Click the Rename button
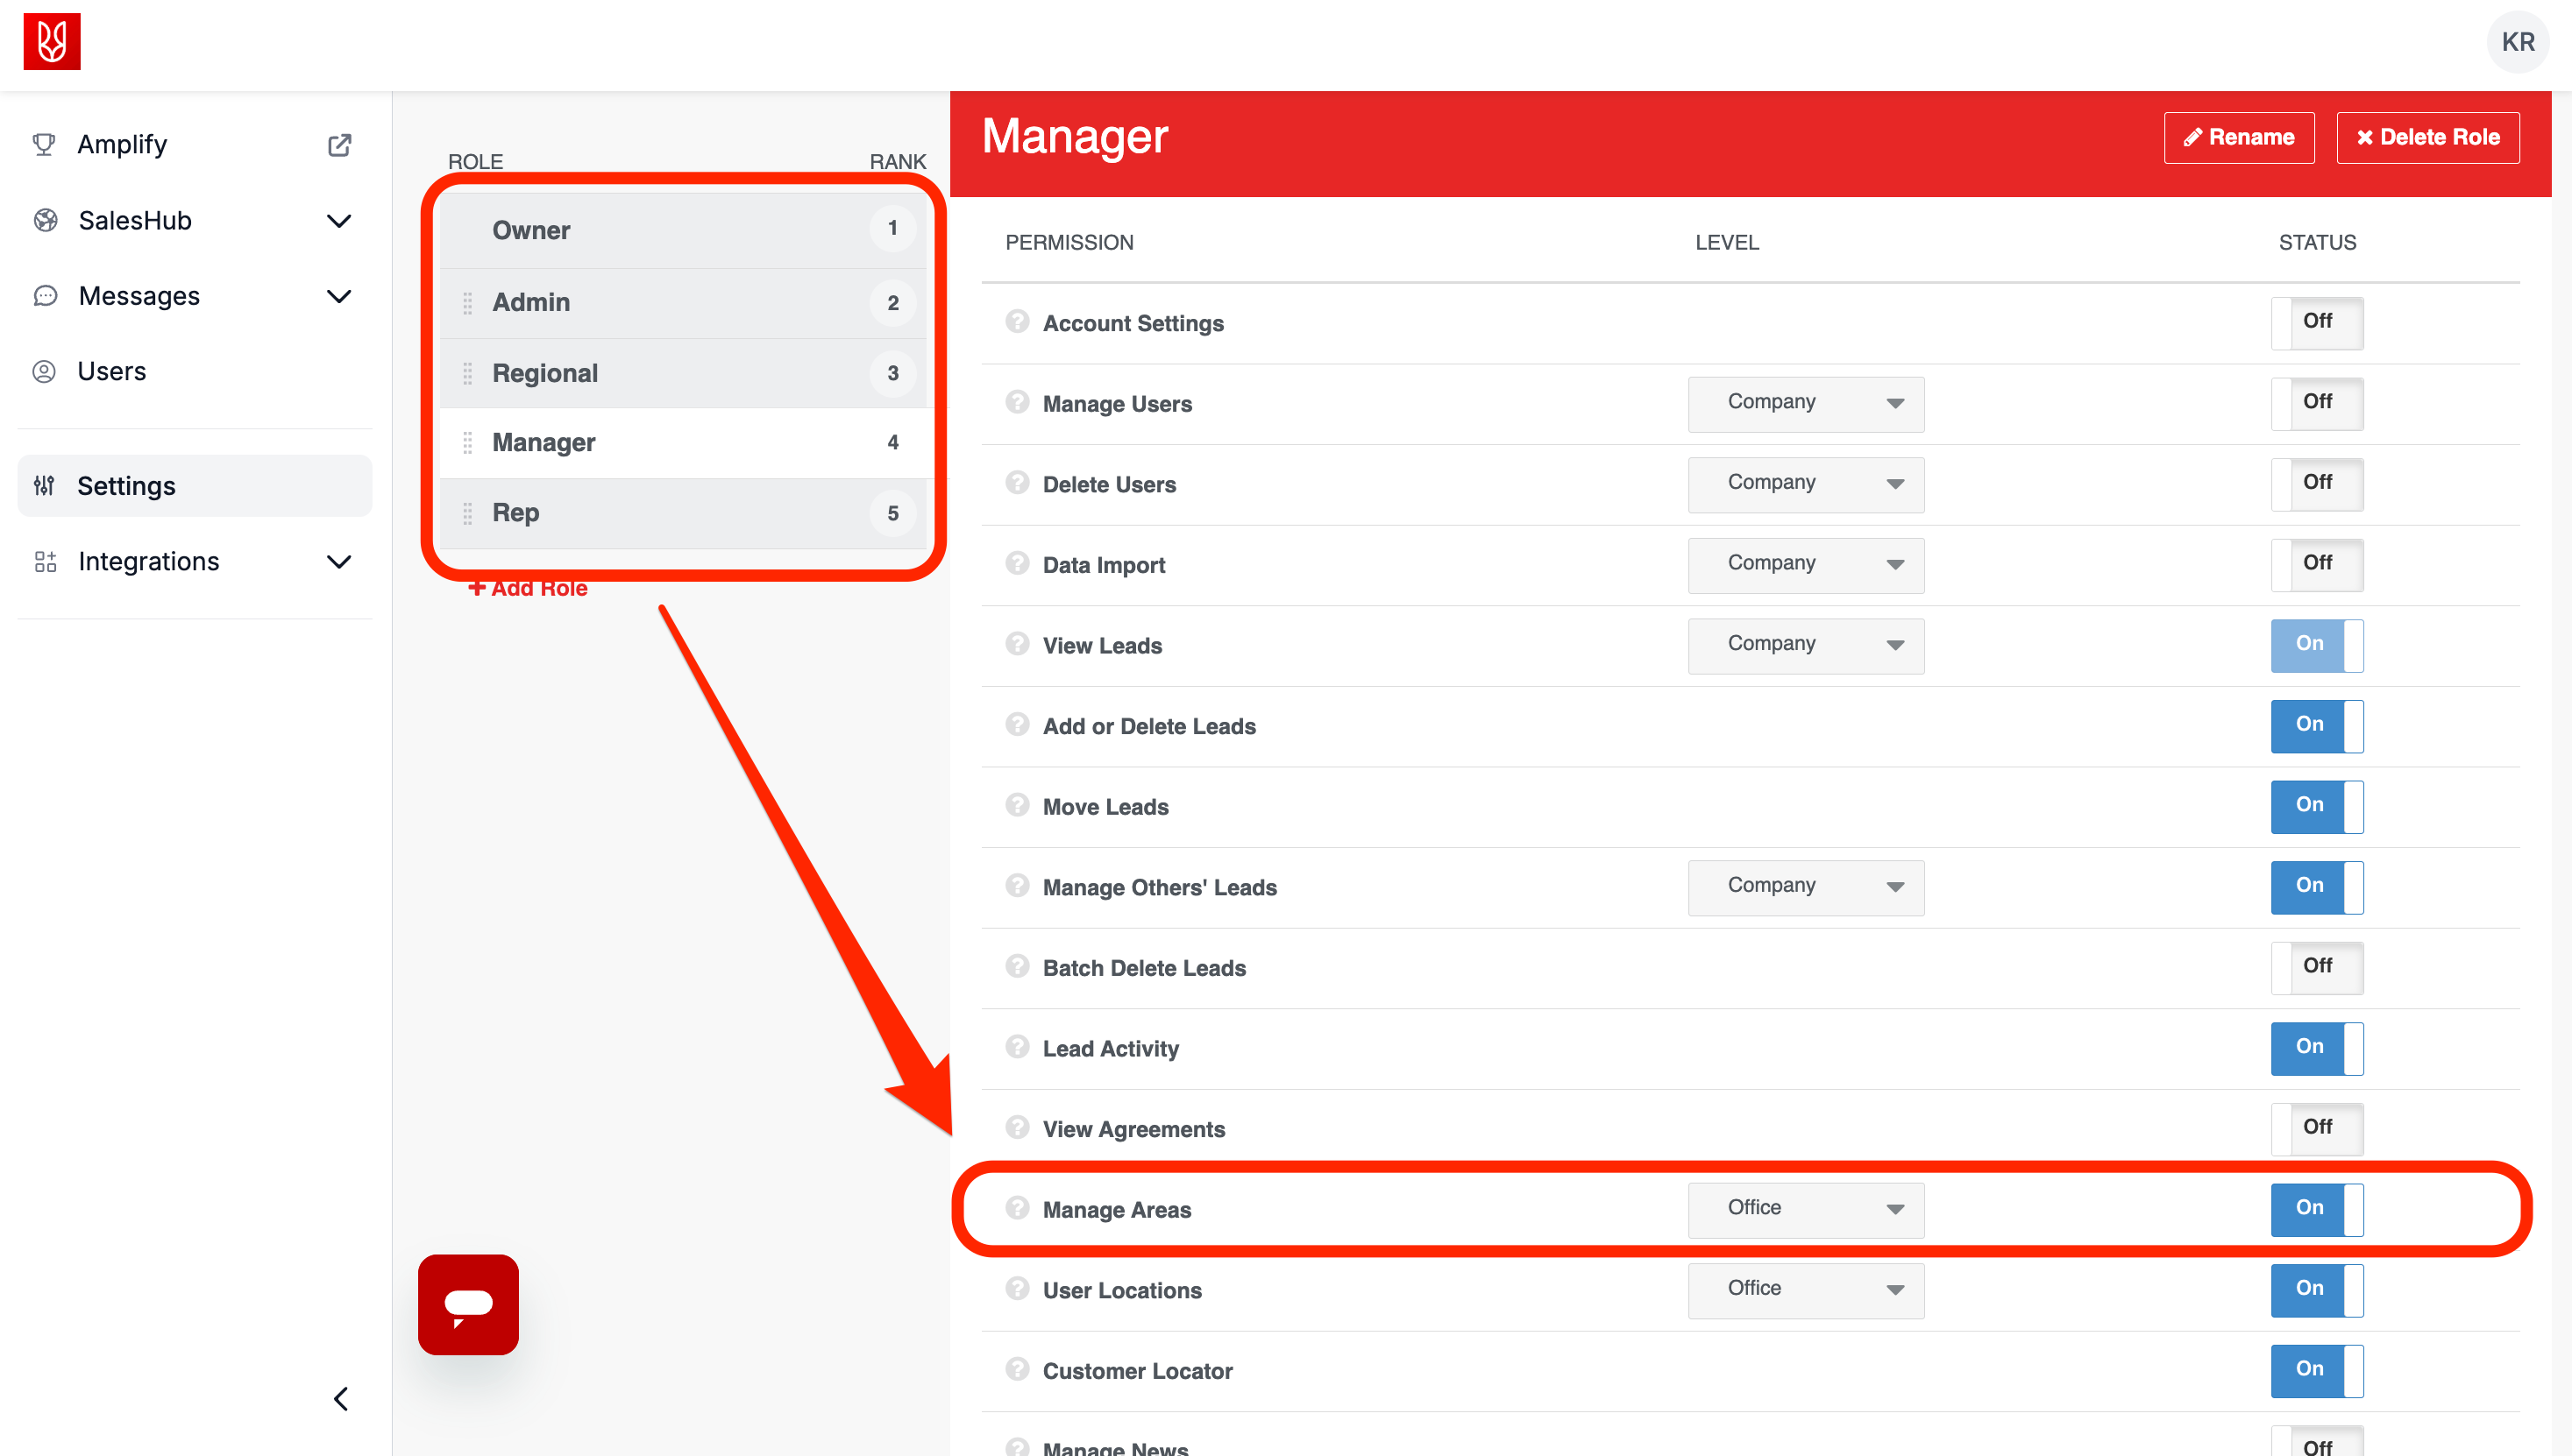The image size is (2572, 1456). [2239, 138]
